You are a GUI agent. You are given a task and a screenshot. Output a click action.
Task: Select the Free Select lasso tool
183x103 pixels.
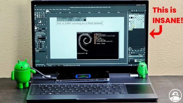point(39,13)
